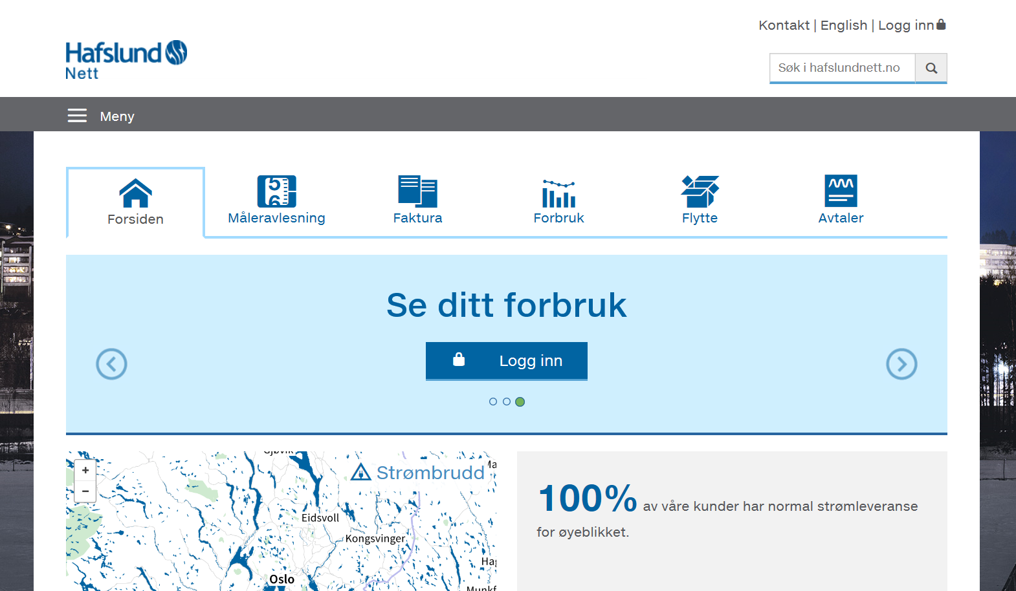Click Oslo on the map
Screen dimensions: 1016x591
[x=282, y=579]
